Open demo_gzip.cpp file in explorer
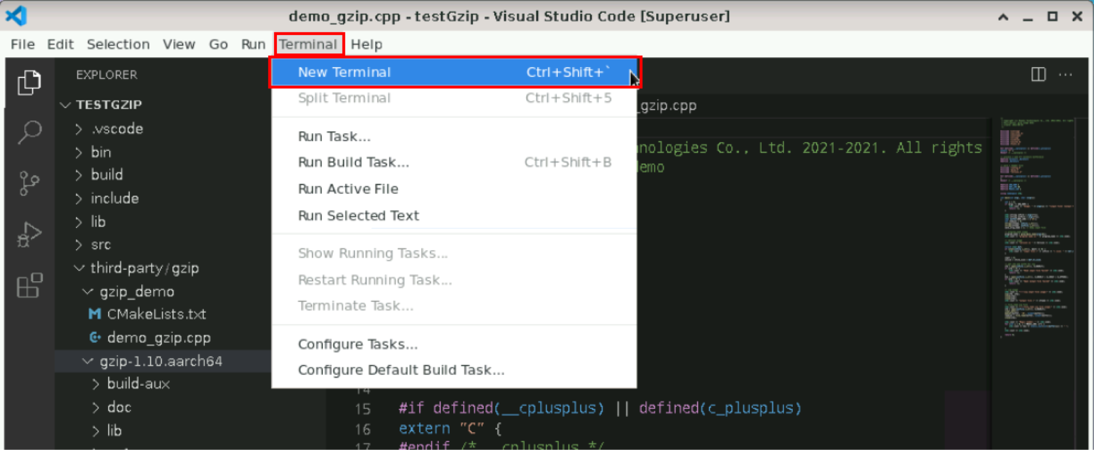 click(x=159, y=338)
